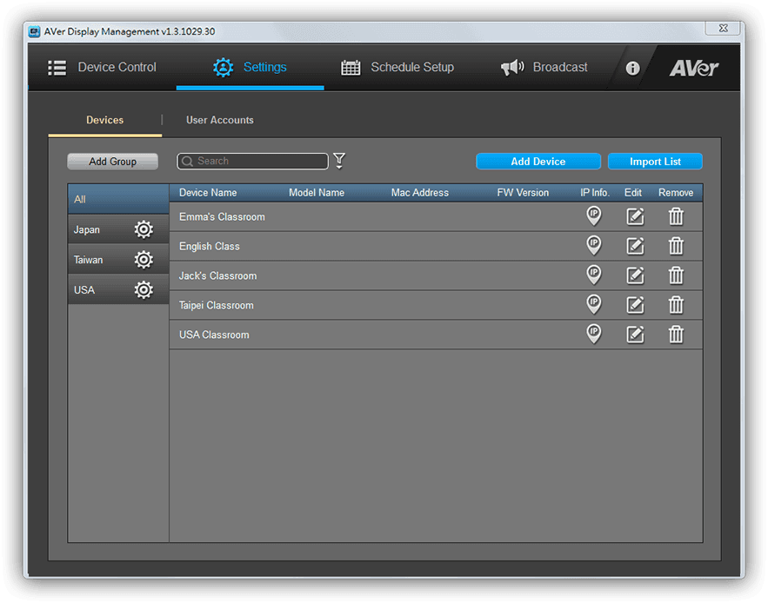Open Japan group settings gear

point(144,229)
